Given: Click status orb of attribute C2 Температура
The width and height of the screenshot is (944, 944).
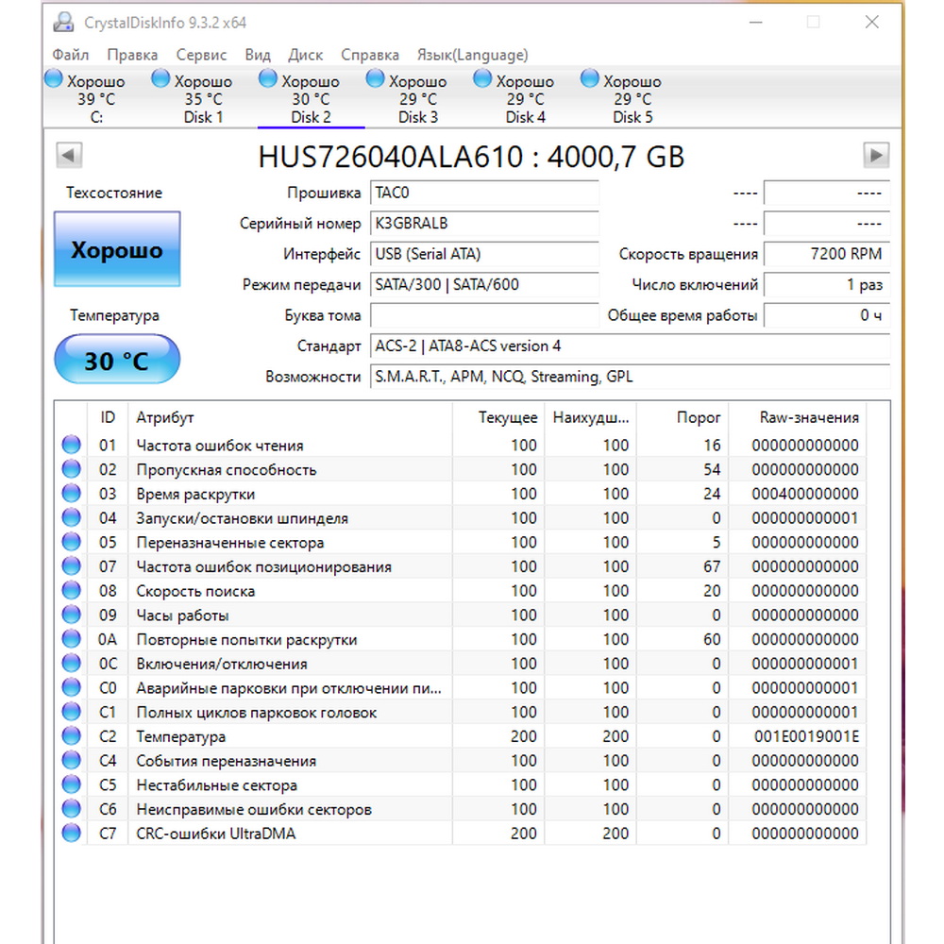Looking at the screenshot, I should point(71,735).
